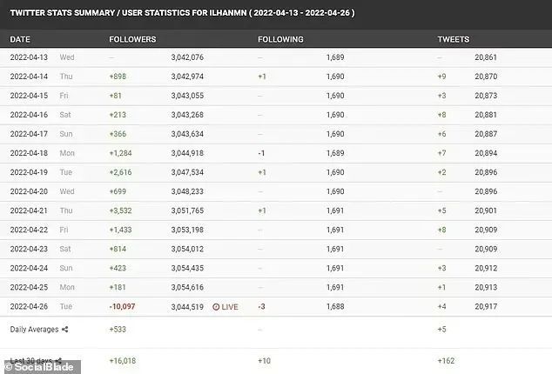Click tweet total 20,901
552x374 pixels.
(486, 210)
